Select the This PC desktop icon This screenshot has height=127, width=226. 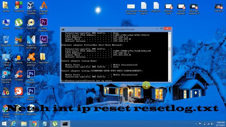click(x=6, y=24)
